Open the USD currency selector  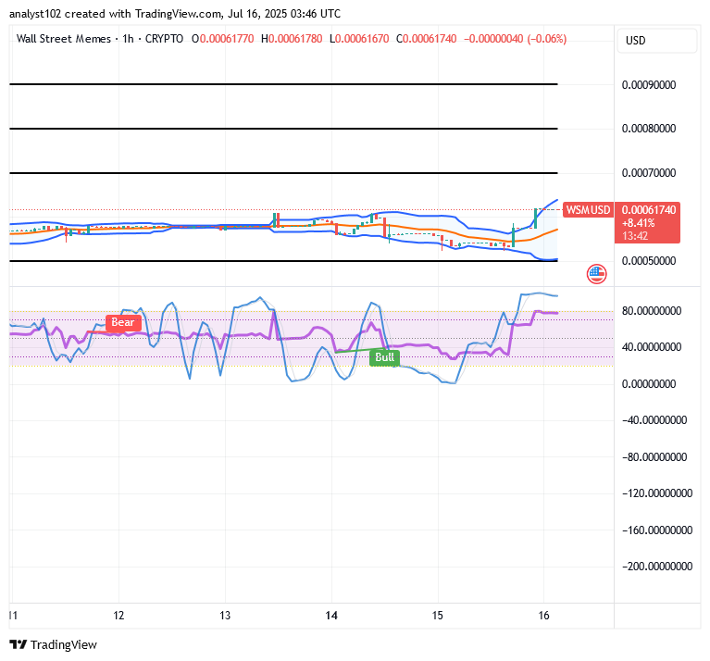tap(657, 41)
